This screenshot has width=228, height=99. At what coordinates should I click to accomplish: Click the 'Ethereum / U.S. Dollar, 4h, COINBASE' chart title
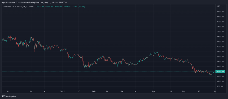pyautogui.click(x=19, y=7)
